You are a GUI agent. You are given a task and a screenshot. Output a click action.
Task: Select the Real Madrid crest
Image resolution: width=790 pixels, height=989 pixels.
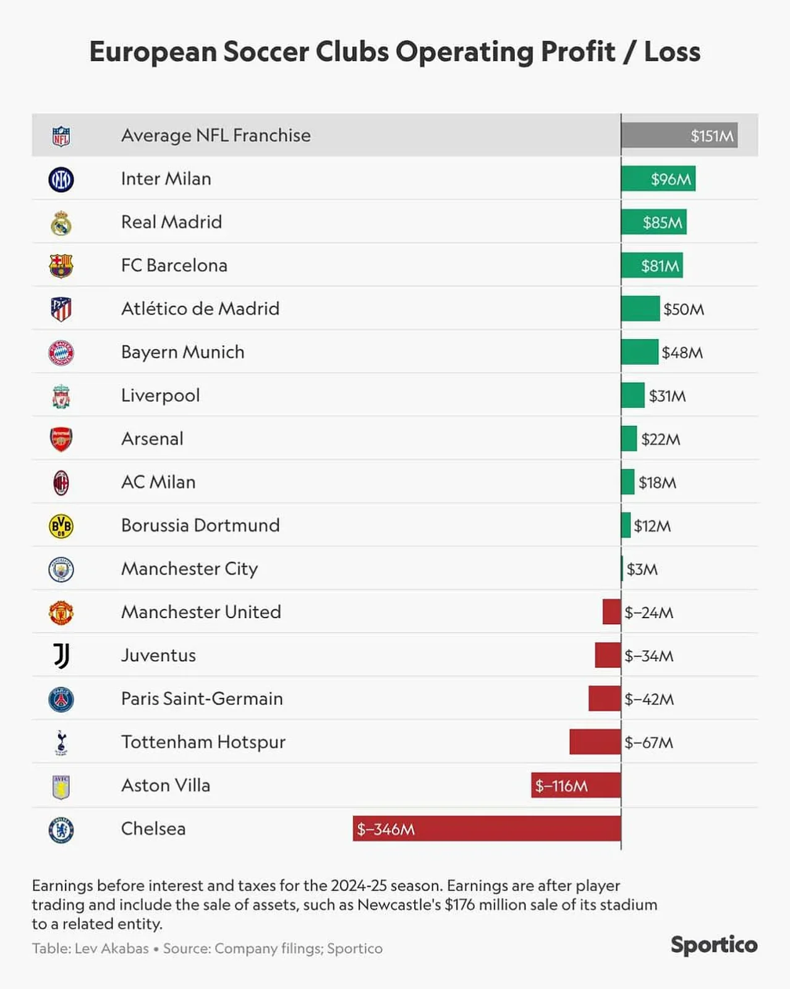point(61,223)
